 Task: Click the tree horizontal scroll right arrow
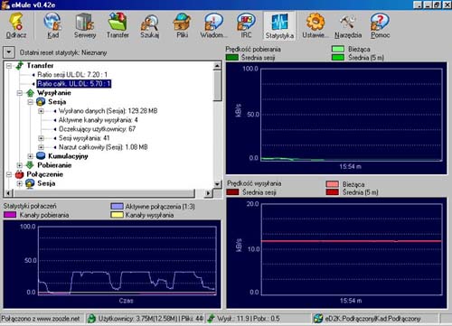click(208, 193)
